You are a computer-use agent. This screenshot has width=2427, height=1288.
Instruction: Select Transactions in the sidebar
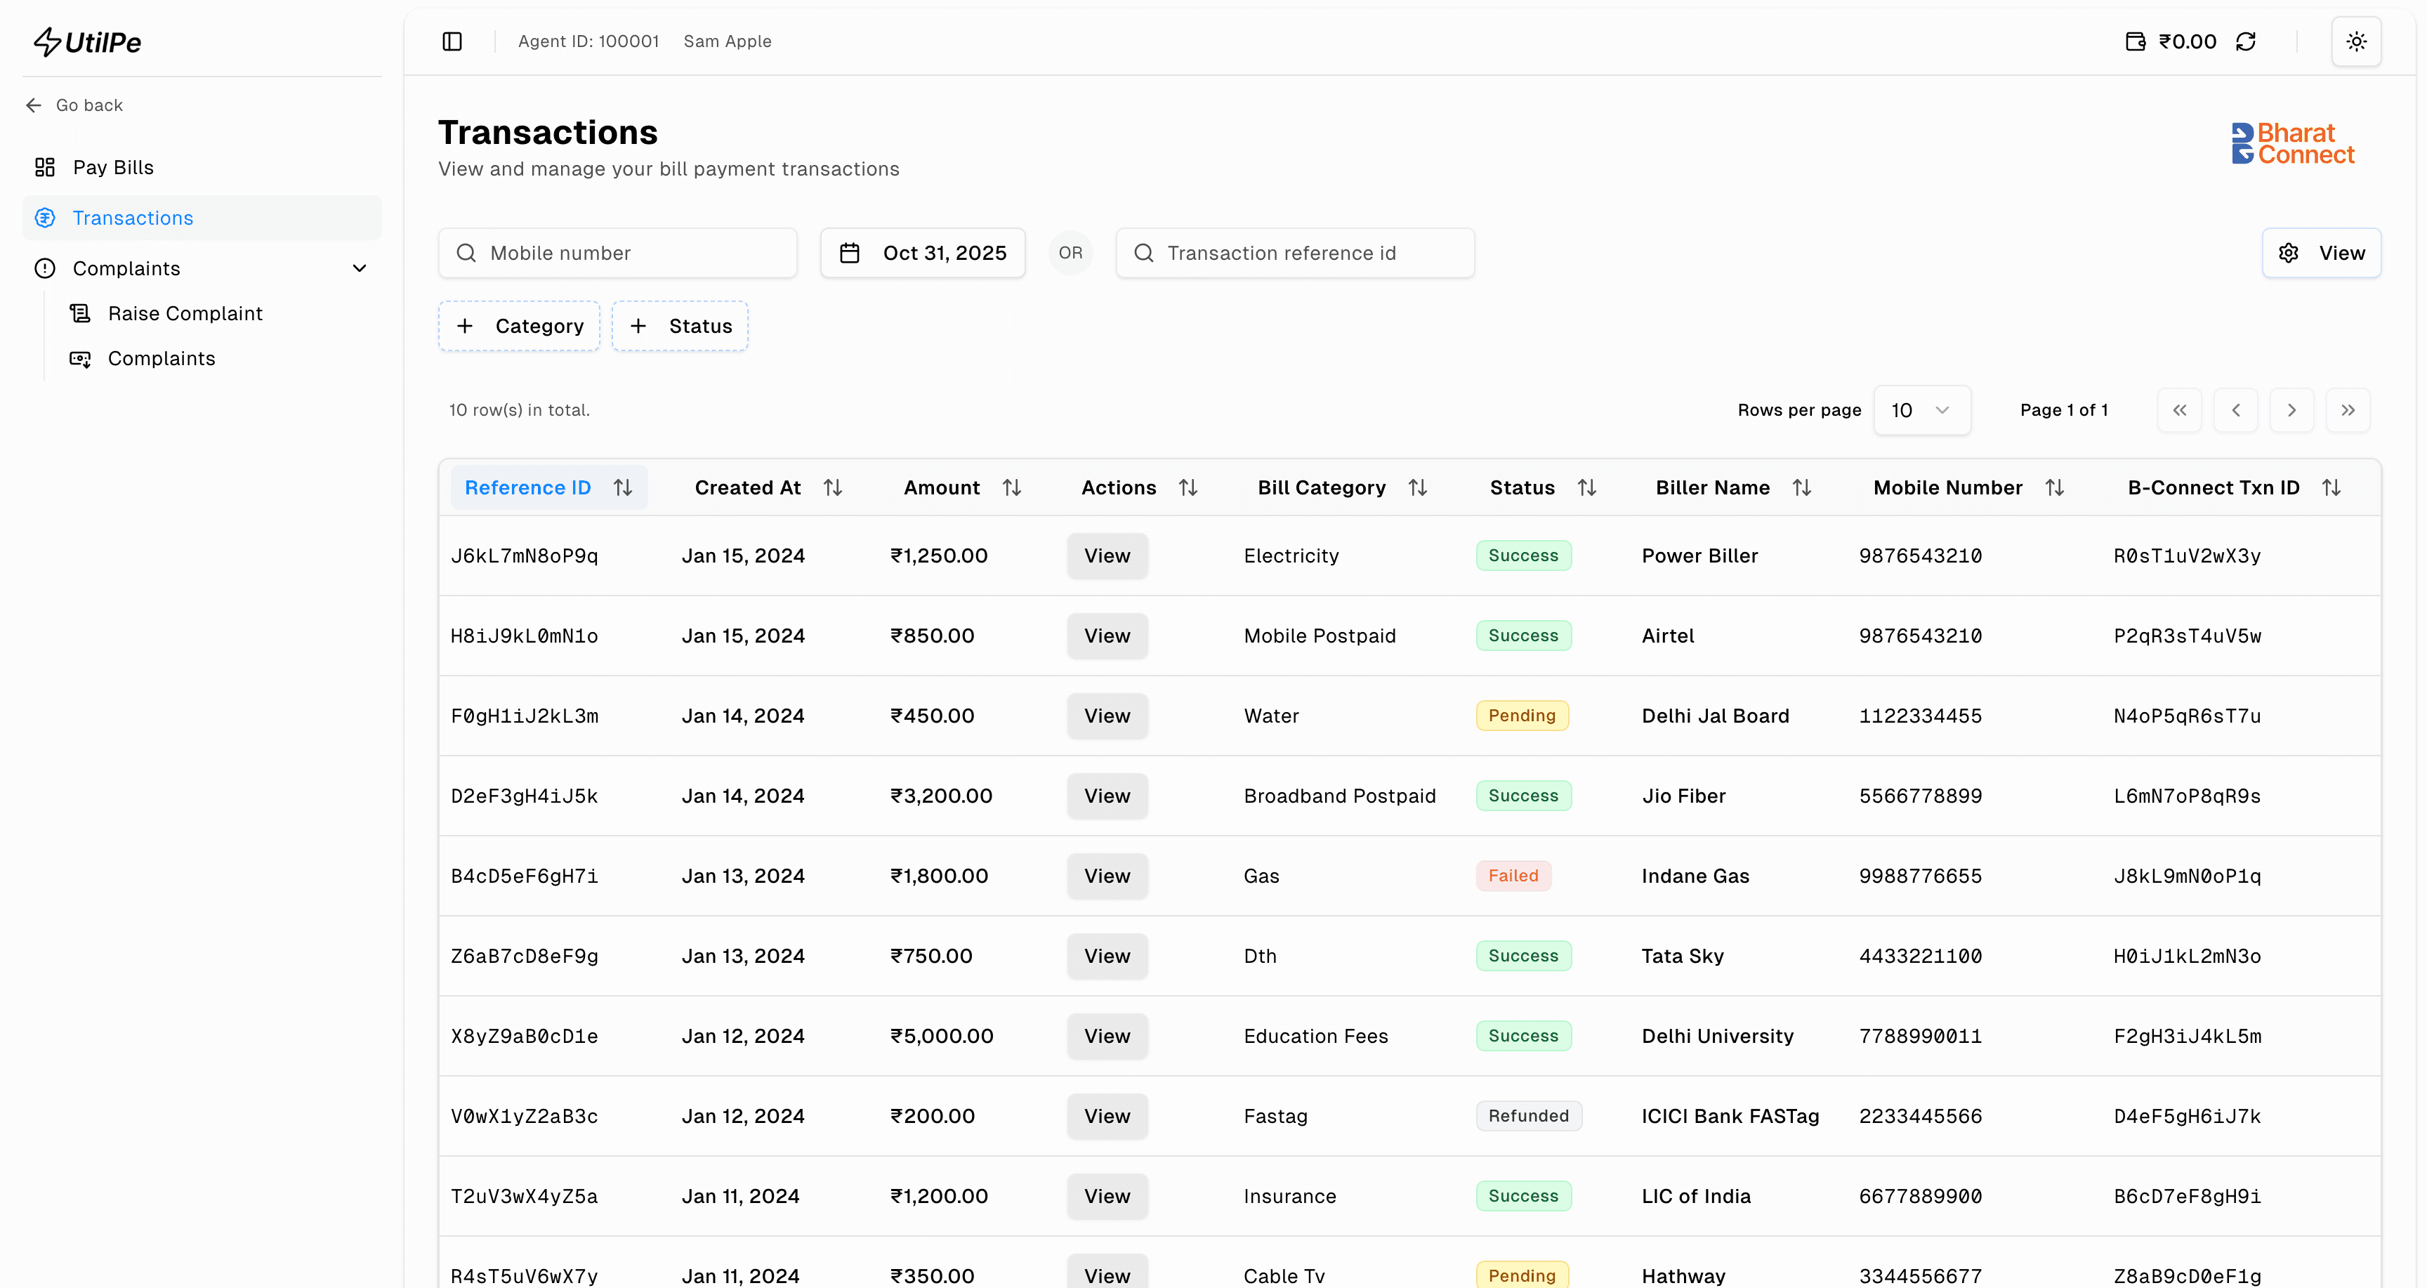pos(132,218)
